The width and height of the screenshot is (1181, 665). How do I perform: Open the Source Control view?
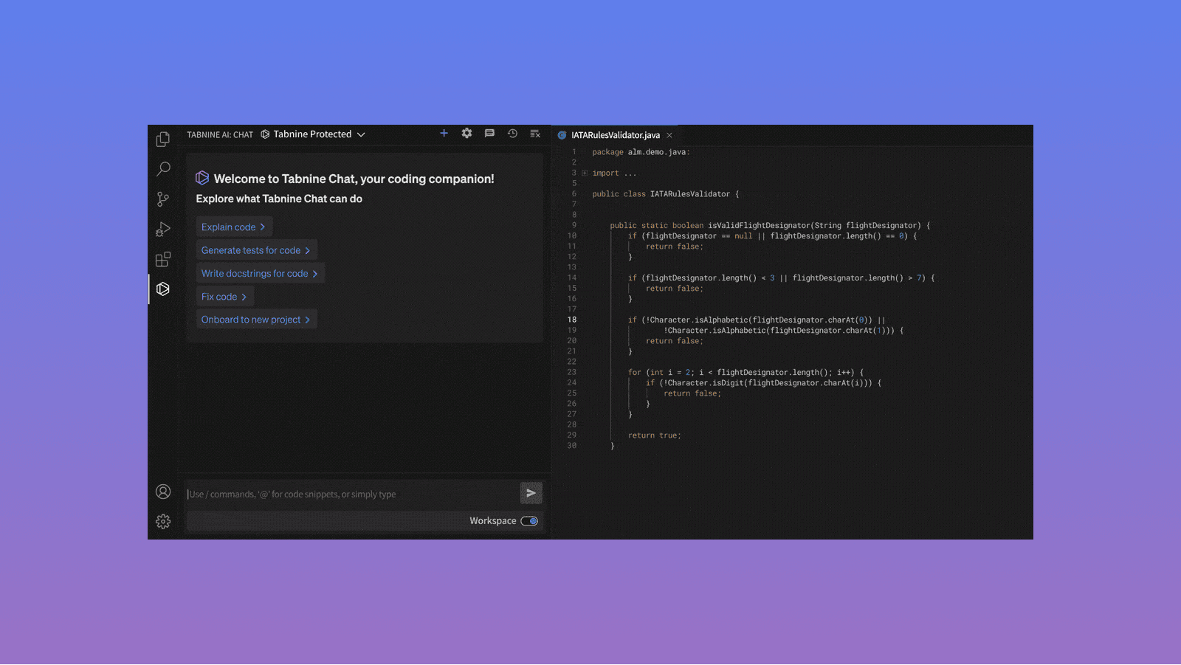point(163,199)
